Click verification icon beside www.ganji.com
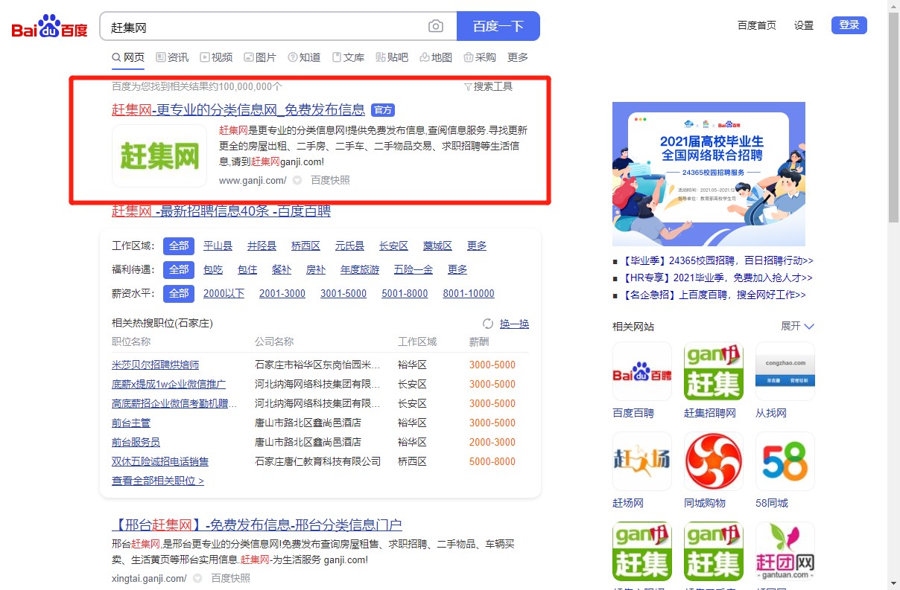Screen dimensions: 900x590 (x=297, y=180)
